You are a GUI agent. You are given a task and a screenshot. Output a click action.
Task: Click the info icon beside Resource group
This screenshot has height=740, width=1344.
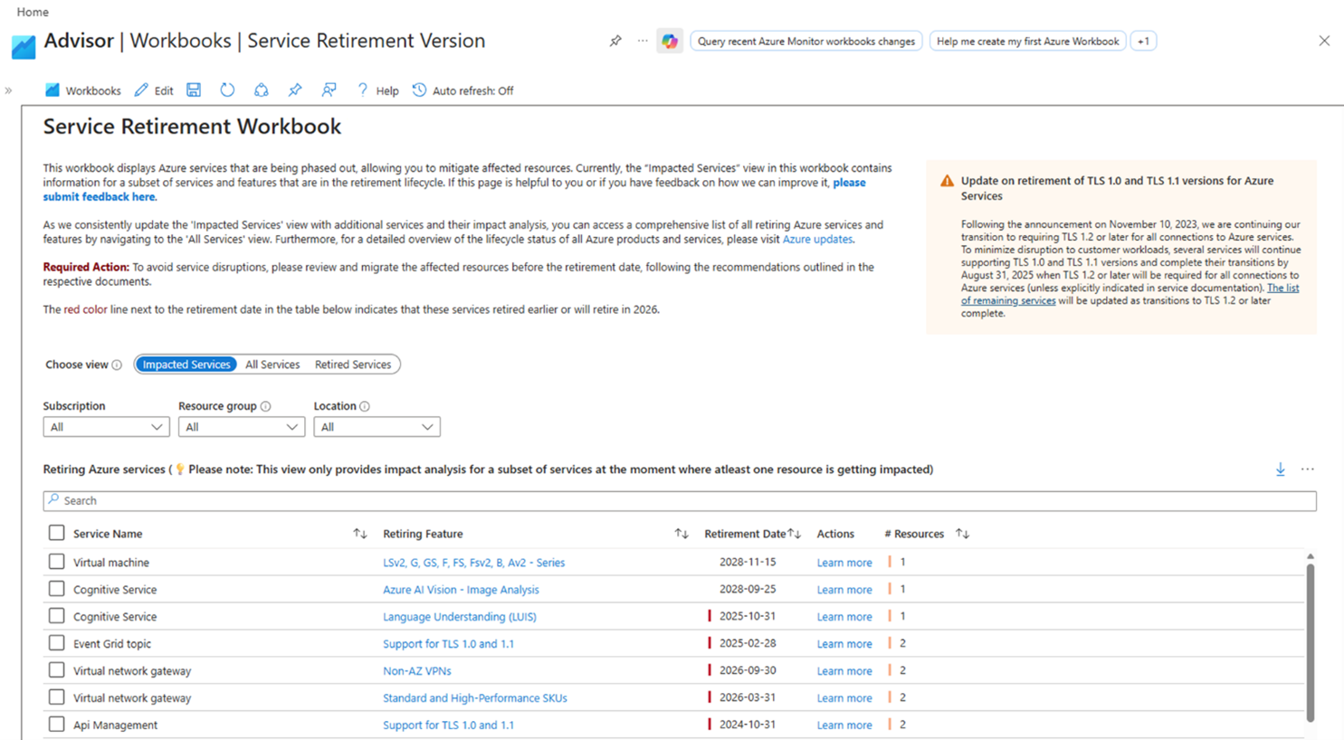point(265,406)
